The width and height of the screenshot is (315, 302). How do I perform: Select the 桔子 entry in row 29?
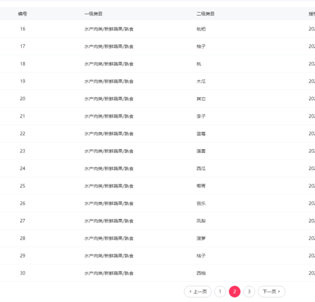click(x=201, y=256)
